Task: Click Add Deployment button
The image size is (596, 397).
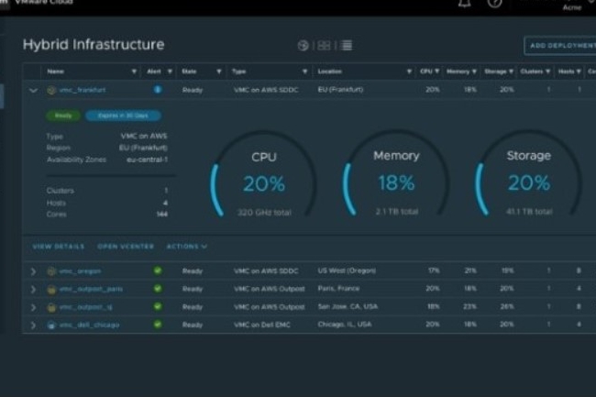Action: coord(559,46)
